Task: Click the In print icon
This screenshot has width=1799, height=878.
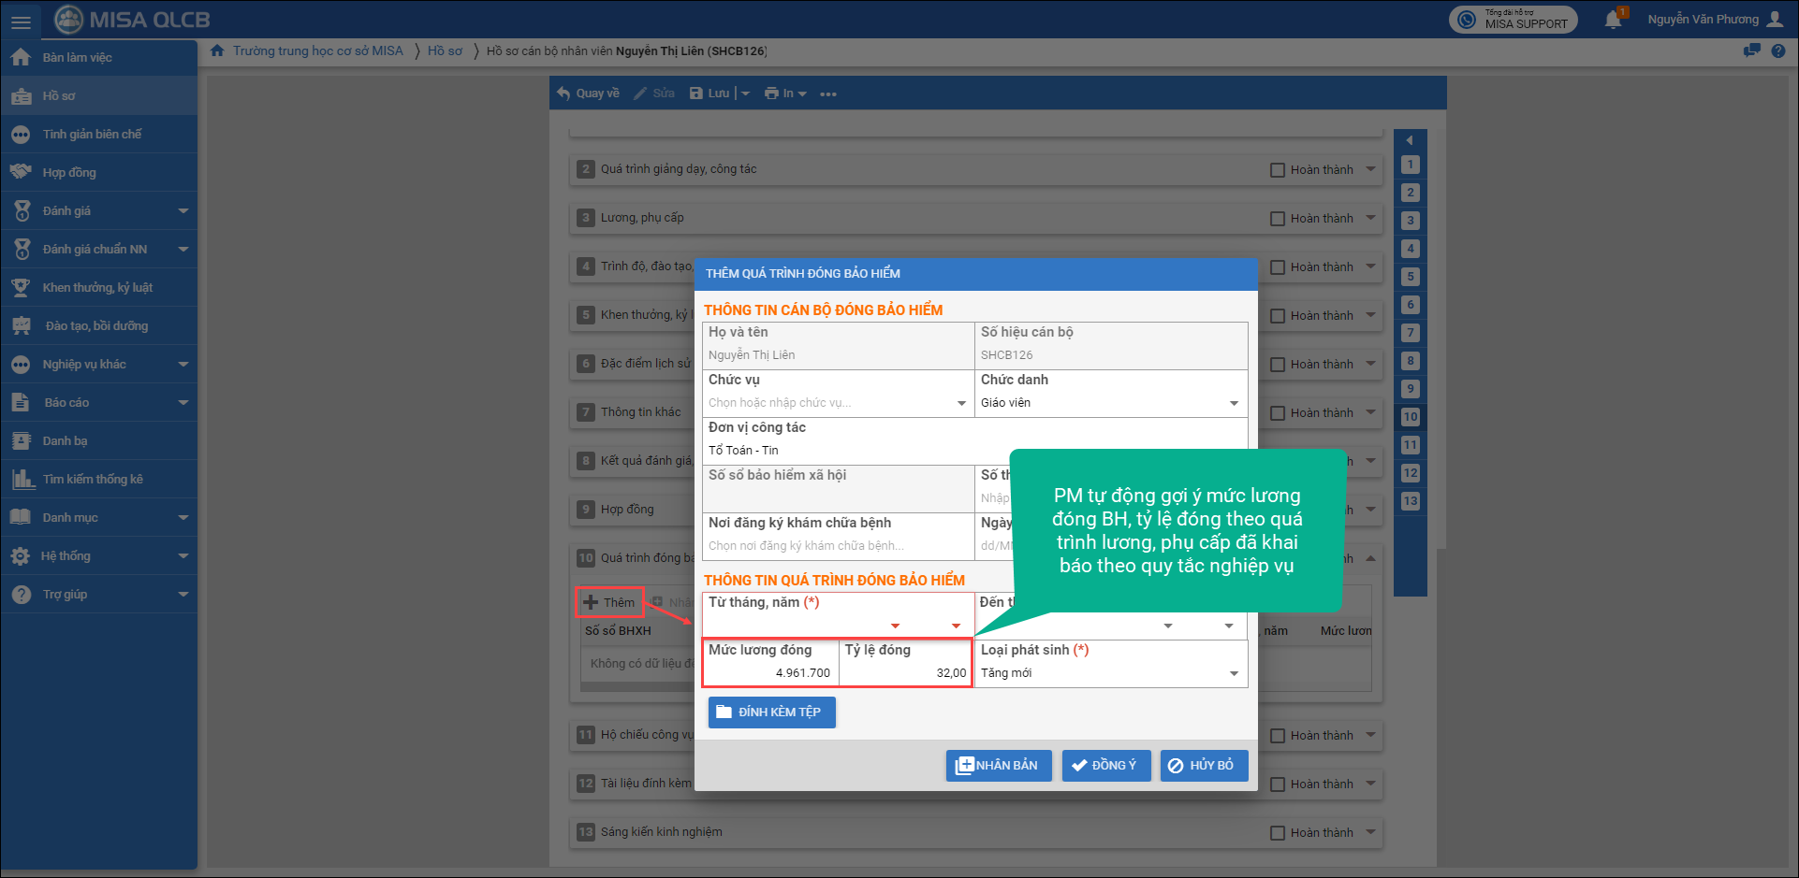Action: pos(771,94)
